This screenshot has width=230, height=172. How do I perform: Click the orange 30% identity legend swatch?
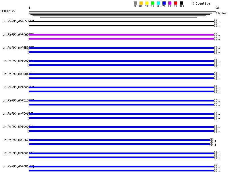[x=141, y=3]
